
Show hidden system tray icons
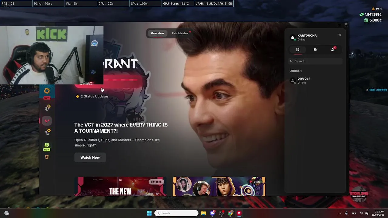pos(340,213)
